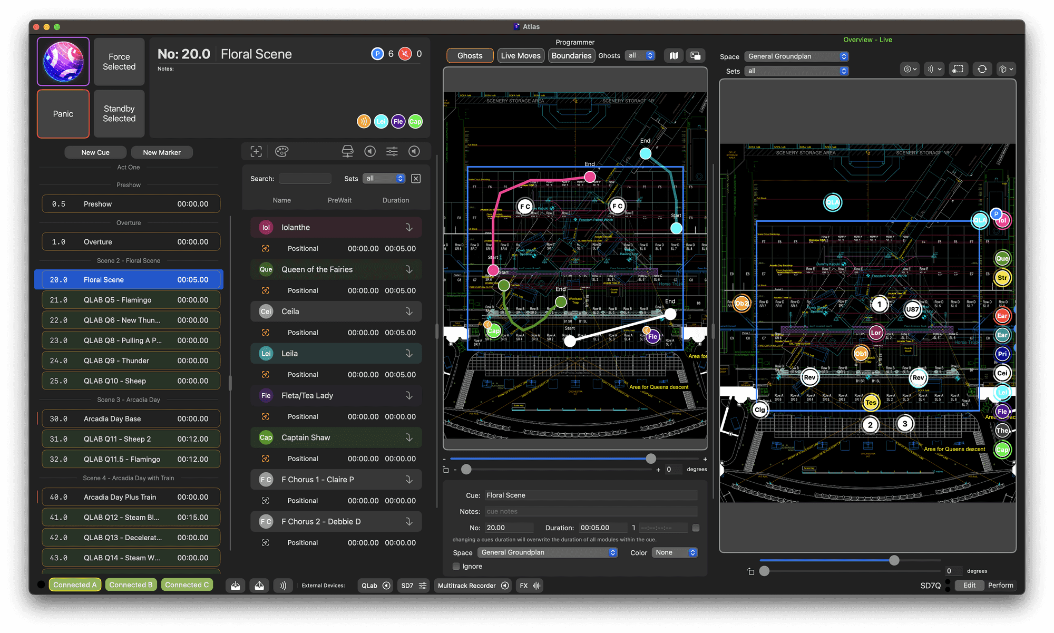Open the layers cube dropdown in Overview

pos(1006,69)
